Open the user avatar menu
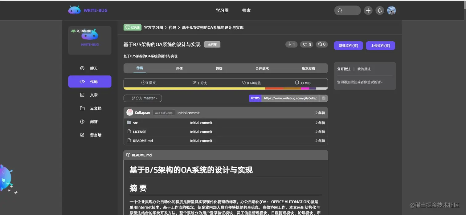Viewport: 466px width, 215px height. coord(391,10)
